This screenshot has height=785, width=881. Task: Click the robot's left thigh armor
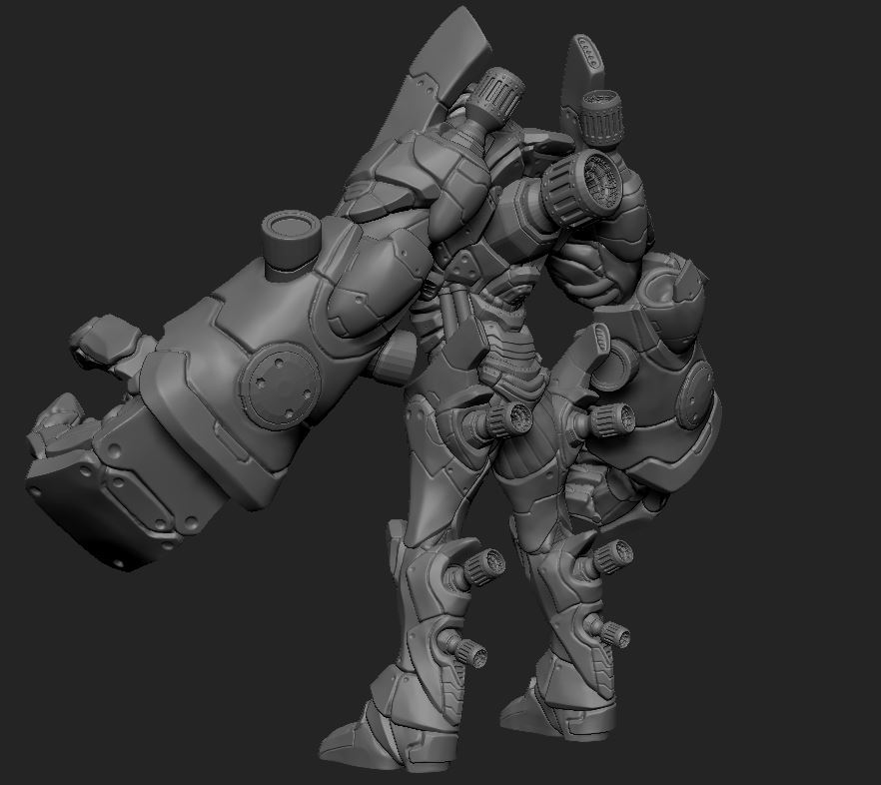(440, 479)
